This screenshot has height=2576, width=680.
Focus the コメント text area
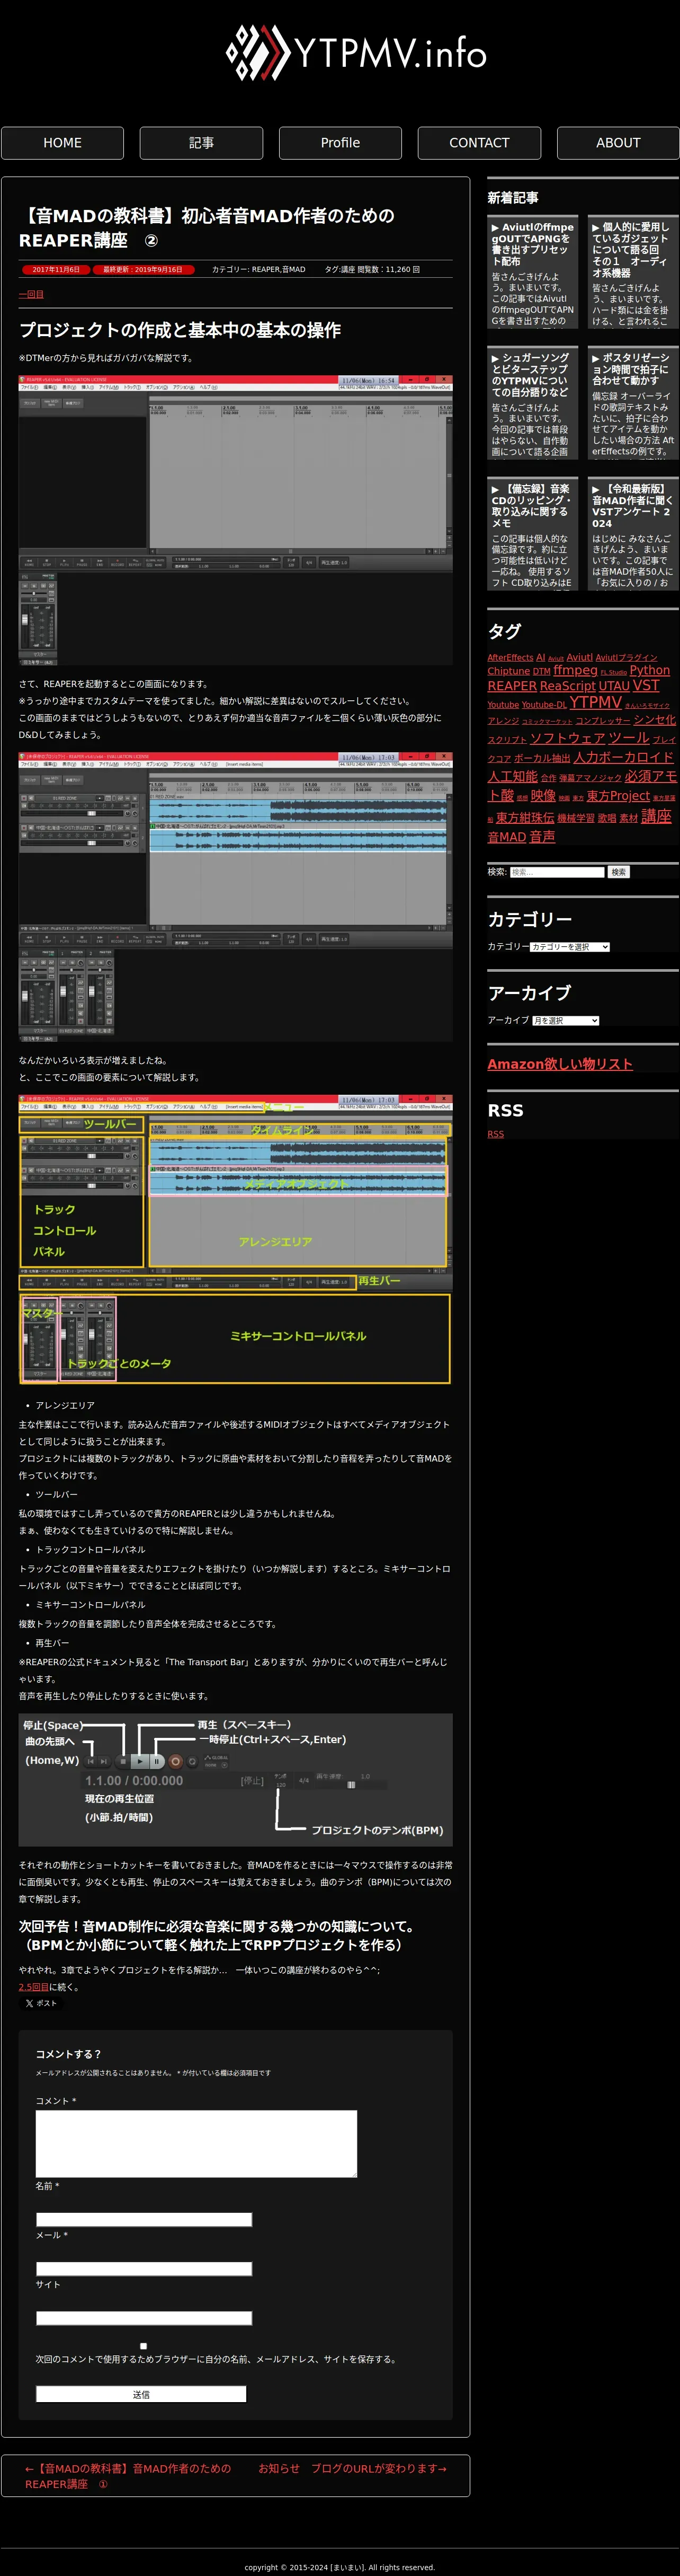pyautogui.click(x=196, y=2144)
